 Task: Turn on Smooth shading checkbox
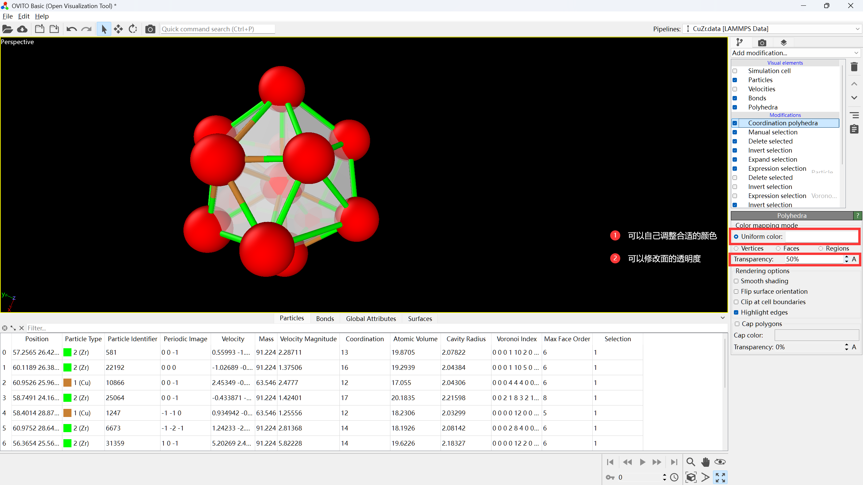(736, 281)
